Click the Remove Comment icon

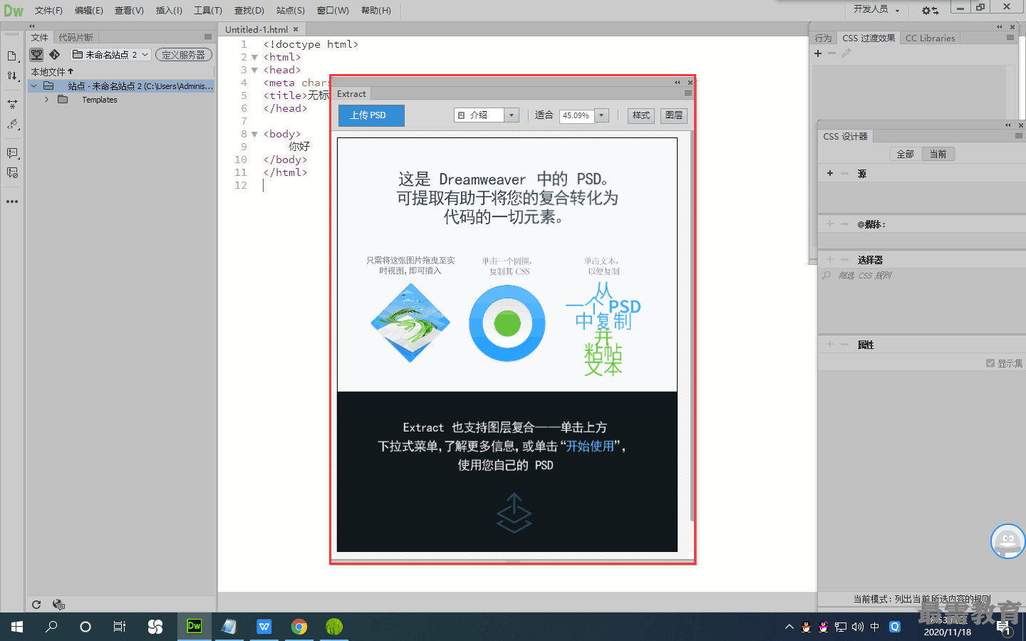point(12,172)
